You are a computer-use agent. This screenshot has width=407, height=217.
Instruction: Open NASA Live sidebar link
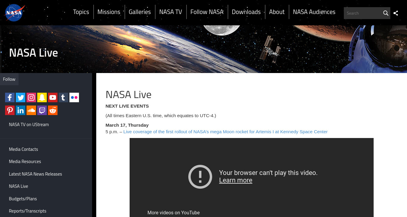tap(18, 186)
